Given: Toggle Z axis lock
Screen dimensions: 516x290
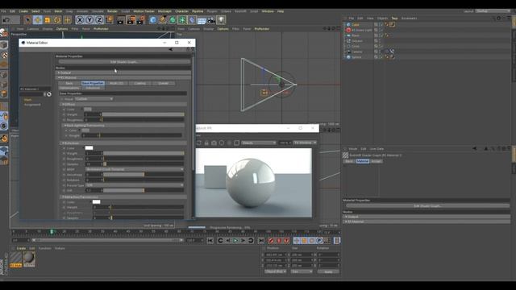Looking at the screenshot, I should point(99,20).
